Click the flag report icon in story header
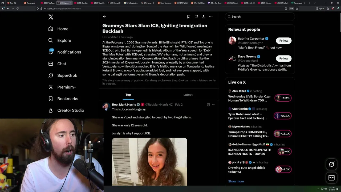341x192 pixels. (196, 17)
